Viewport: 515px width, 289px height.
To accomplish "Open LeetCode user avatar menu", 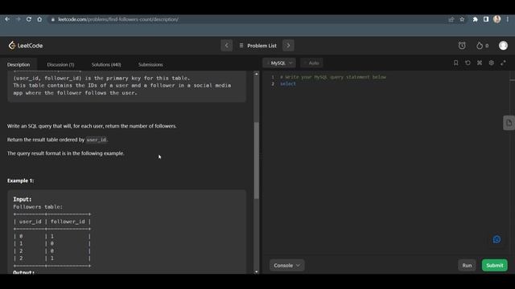I will (503, 46).
